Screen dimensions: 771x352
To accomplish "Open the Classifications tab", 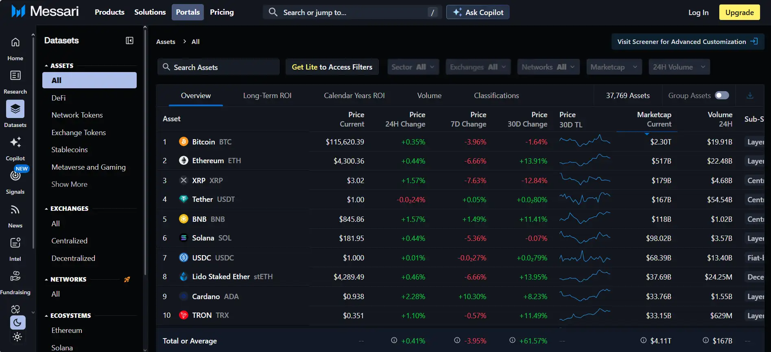I will pos(496,96).
